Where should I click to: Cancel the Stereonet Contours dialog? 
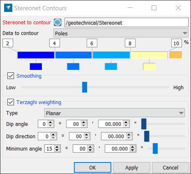[x=170, y=167]
